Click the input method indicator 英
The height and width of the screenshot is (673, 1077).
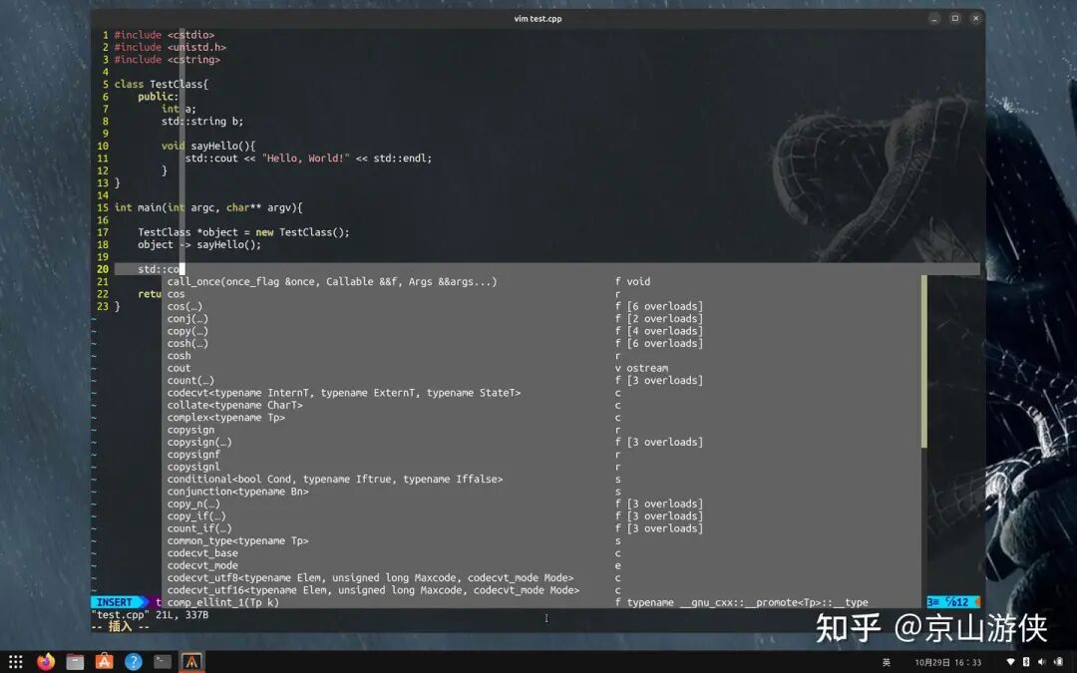(x=887, y=663)
